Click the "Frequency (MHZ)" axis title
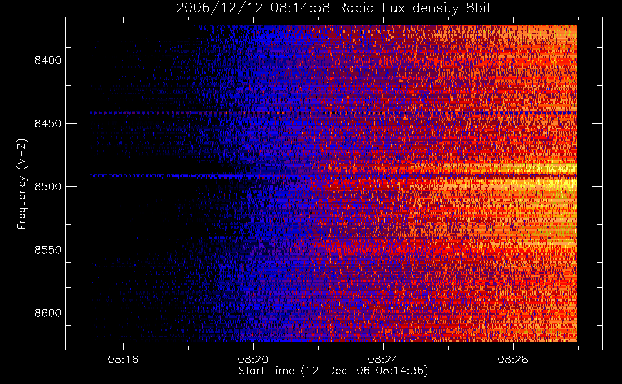The image size is (622, 384). (22, 184)
